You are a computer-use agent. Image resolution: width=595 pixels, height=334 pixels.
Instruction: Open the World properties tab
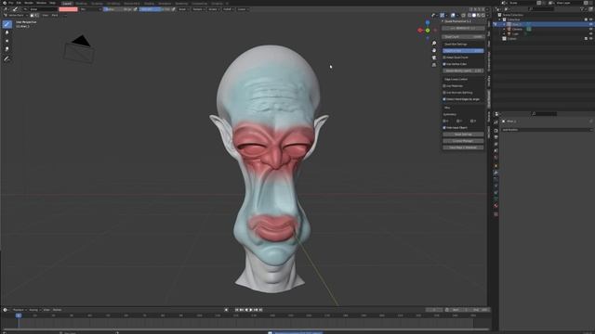[x=496, y=158]
